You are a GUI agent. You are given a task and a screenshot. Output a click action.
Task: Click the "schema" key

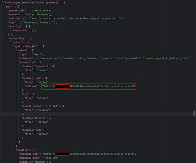[x=22, y=50]
